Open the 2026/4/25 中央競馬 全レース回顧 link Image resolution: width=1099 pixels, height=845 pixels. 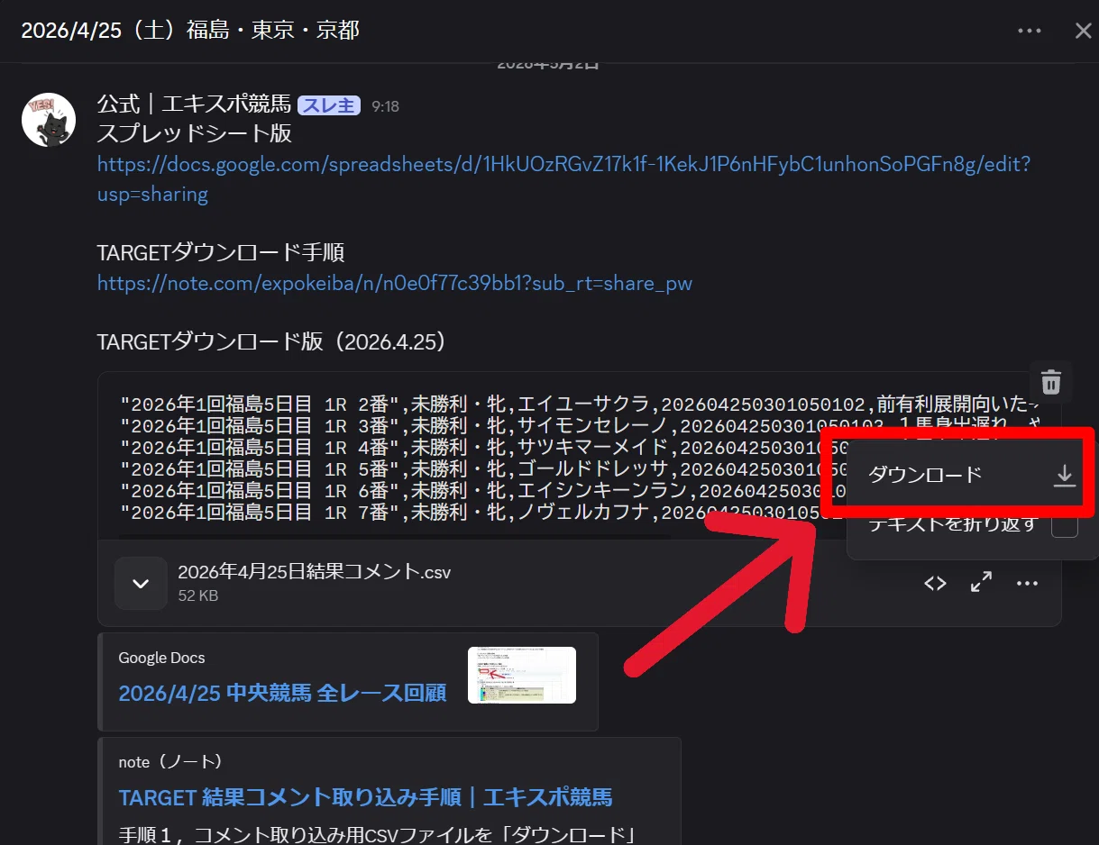pyautogui.click(x=282, y=694)
